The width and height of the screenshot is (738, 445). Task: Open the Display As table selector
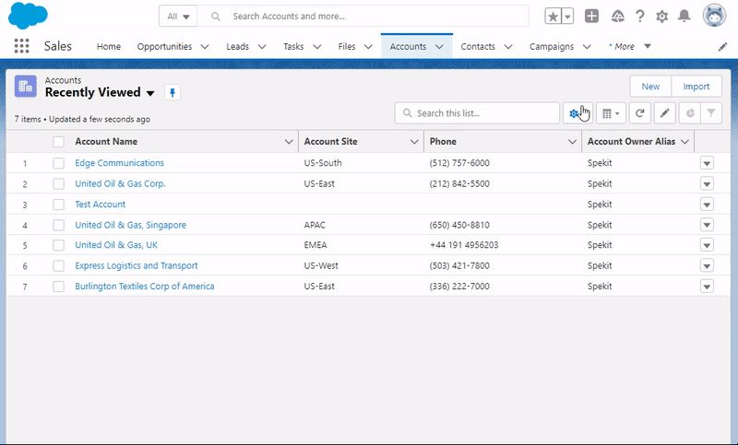pos(611,113)
